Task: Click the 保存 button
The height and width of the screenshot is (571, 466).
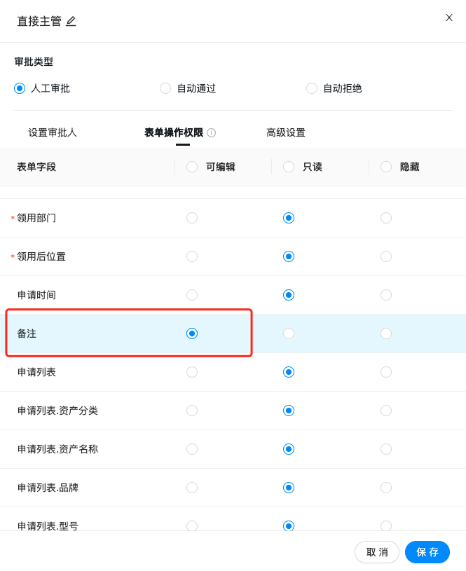Action: click(x=427, y=552)
